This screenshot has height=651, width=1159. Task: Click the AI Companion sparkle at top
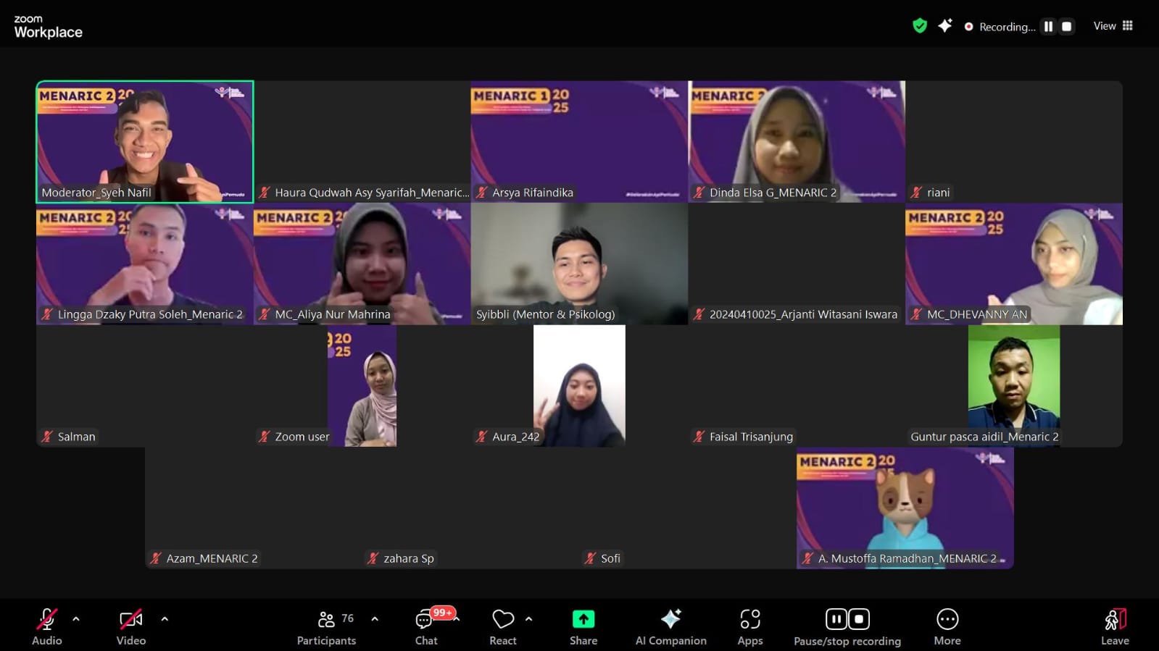click(x=945, y=26)
